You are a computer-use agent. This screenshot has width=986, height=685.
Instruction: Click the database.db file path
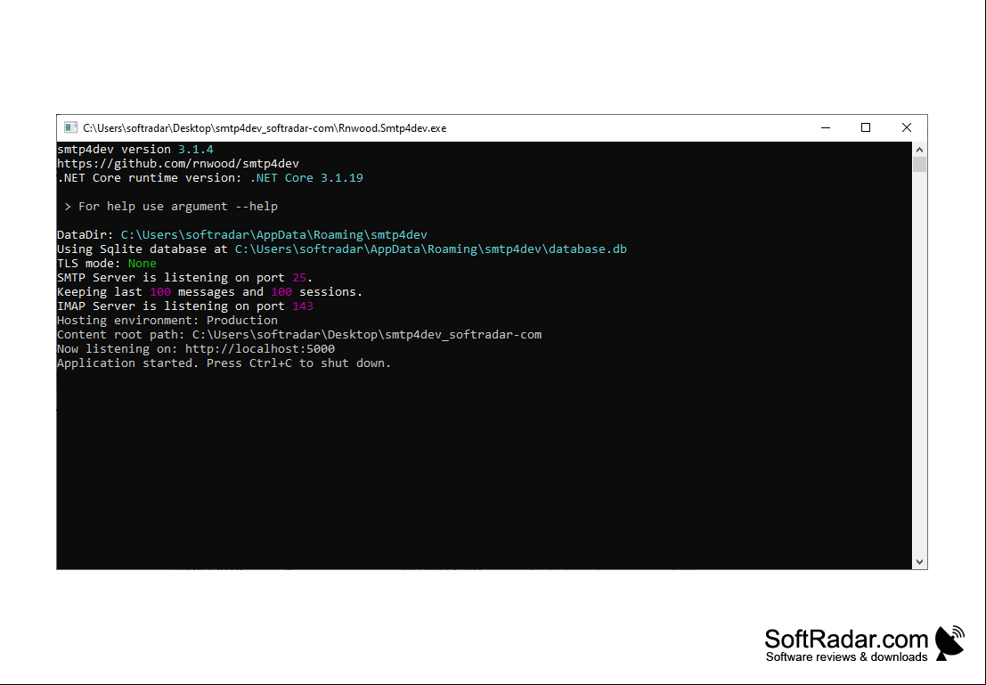[431, 249]
